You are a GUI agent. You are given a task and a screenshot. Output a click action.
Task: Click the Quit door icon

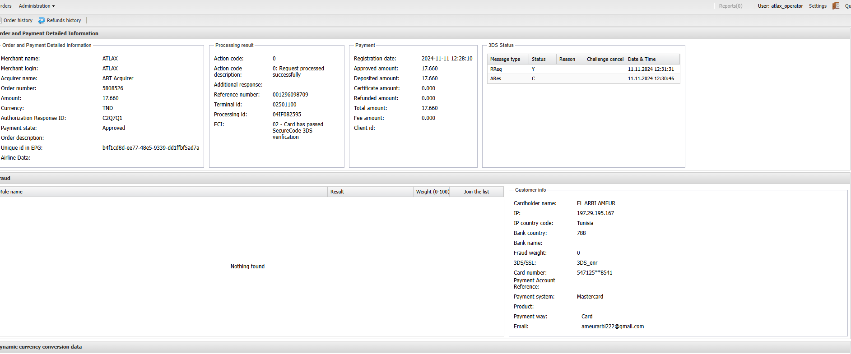[x=836, y=6]
